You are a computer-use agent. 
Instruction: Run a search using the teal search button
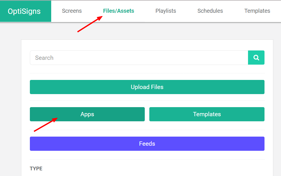click(256, 58)
